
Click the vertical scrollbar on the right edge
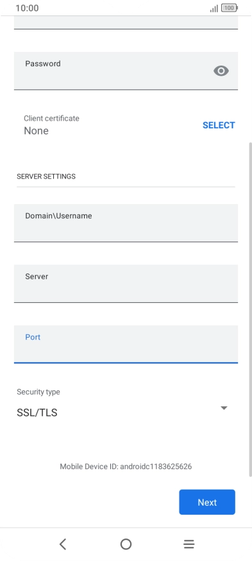(x=250, y=309)
